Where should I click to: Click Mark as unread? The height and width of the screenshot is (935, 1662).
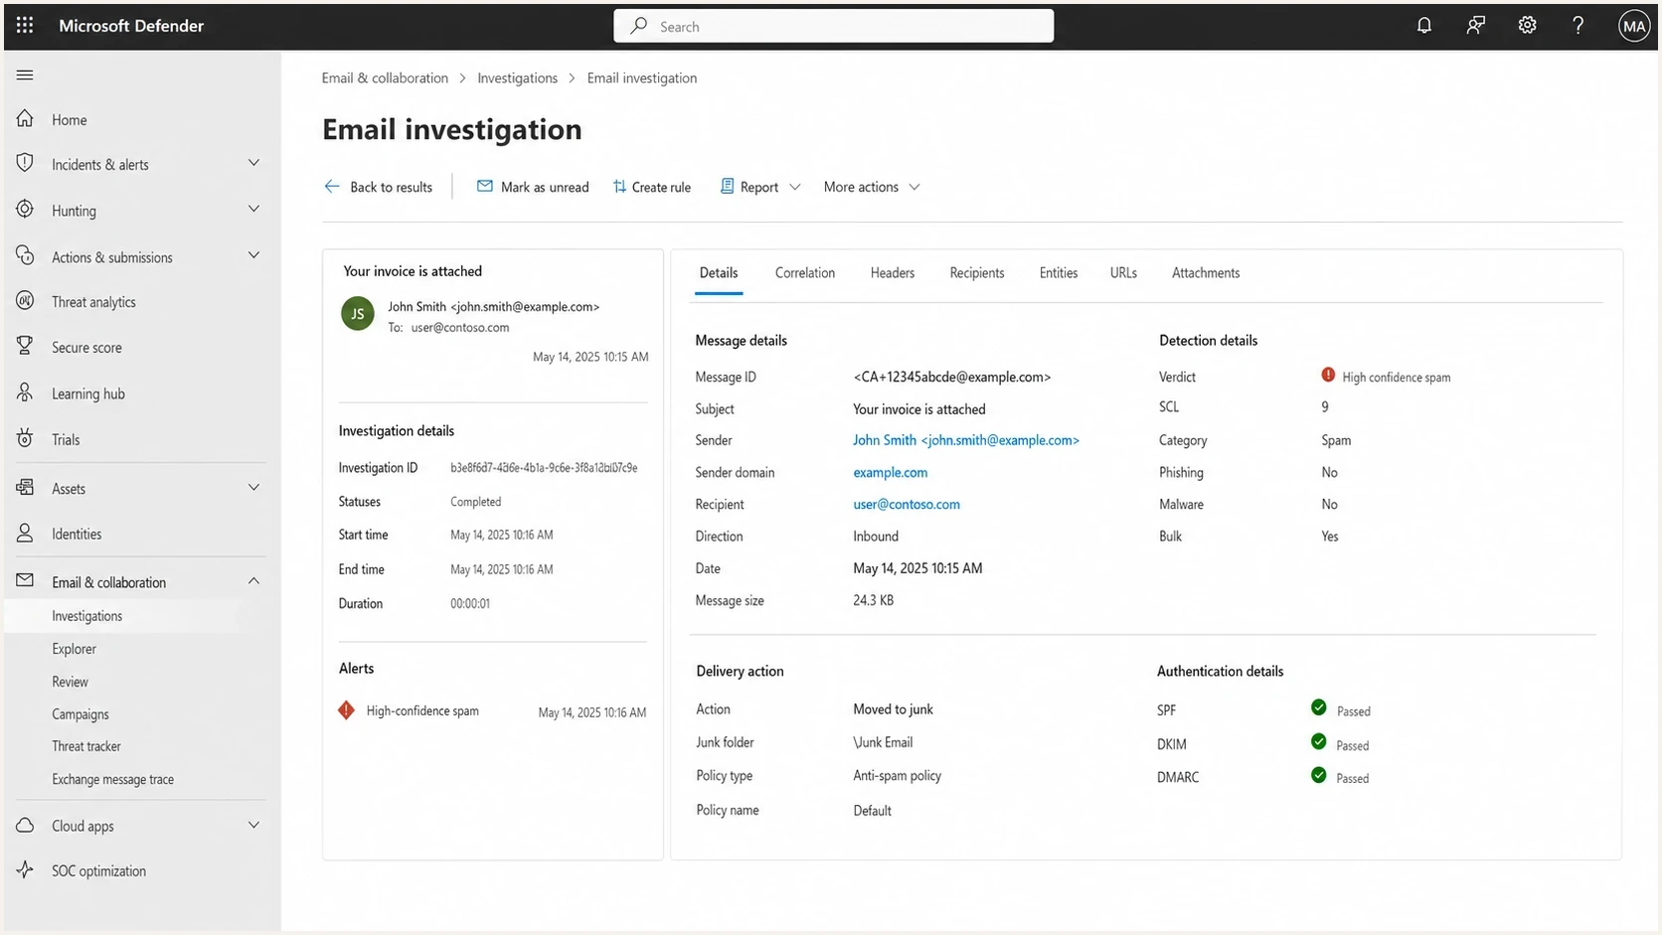coord(533,187)
